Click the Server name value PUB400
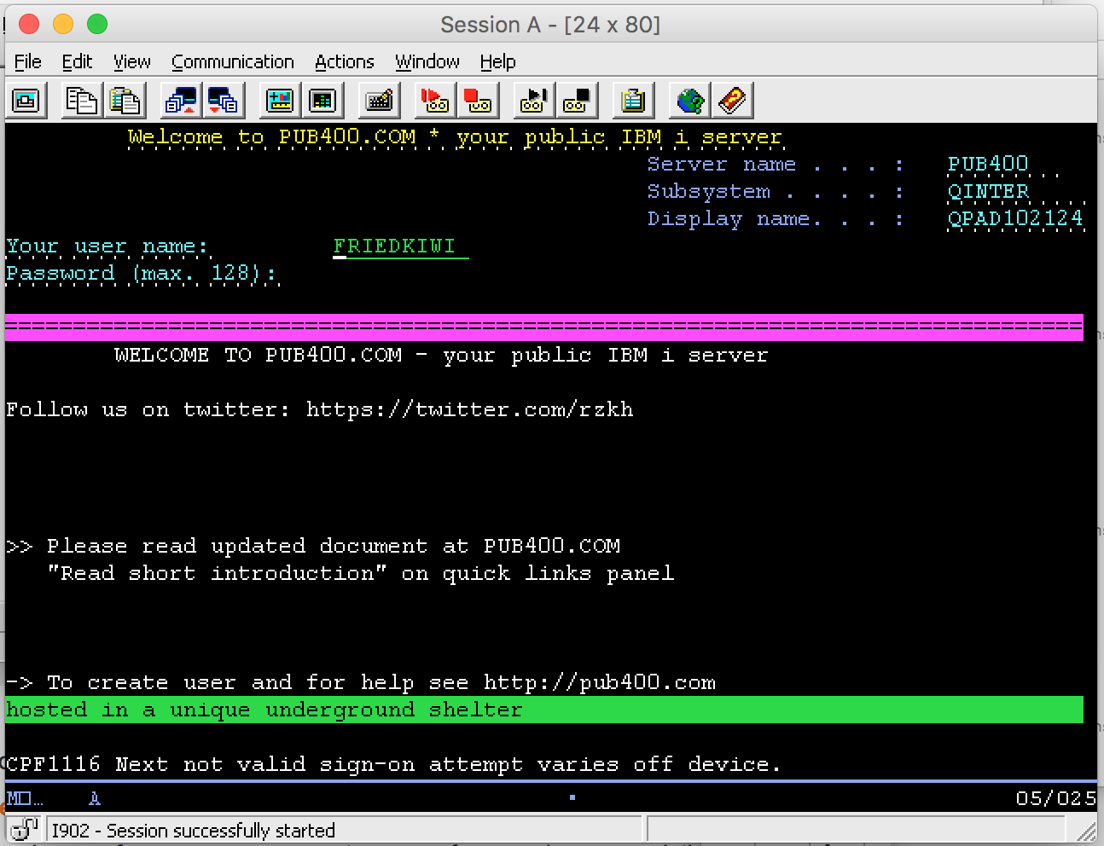This screenshot has width=1104, height=846. [x=987, y=164]
